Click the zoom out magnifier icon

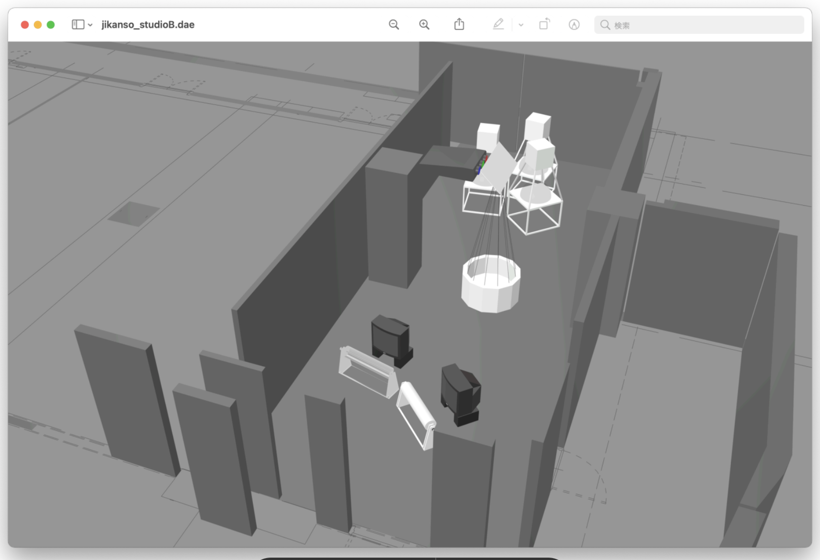(x=394, y=25)
